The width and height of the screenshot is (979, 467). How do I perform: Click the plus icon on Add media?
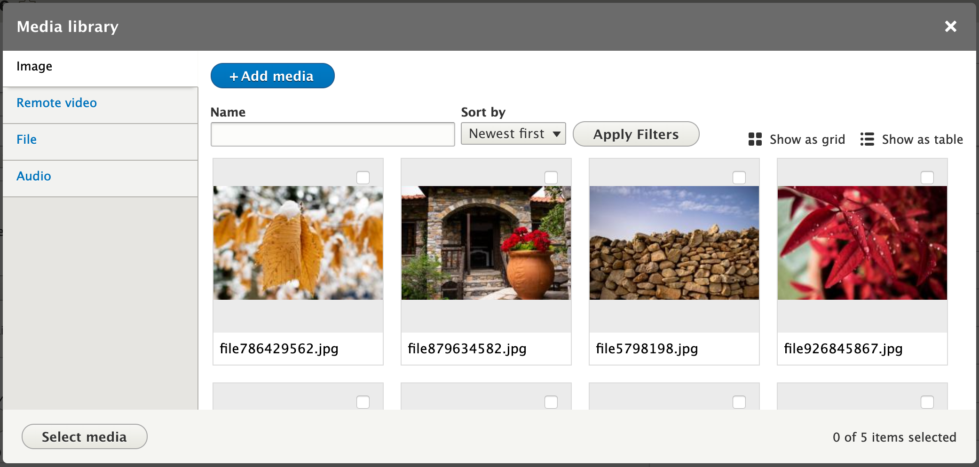coord(234,77)
